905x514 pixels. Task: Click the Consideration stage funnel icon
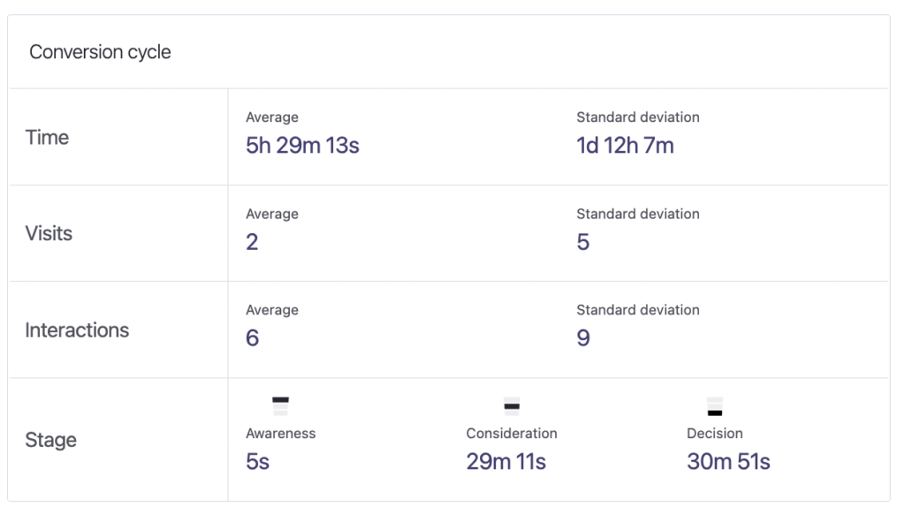click(511, 406)
